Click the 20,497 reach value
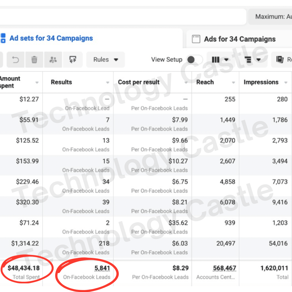The width and height of the screenshot is (292, 292). [226, 243]
